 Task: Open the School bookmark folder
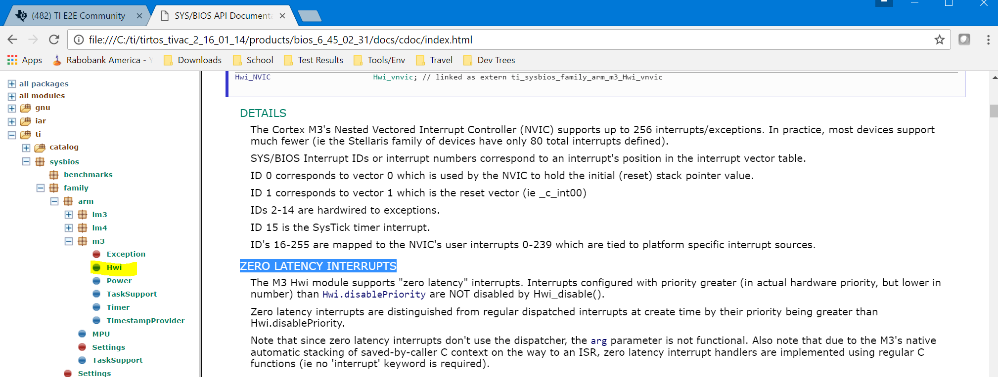253,60
